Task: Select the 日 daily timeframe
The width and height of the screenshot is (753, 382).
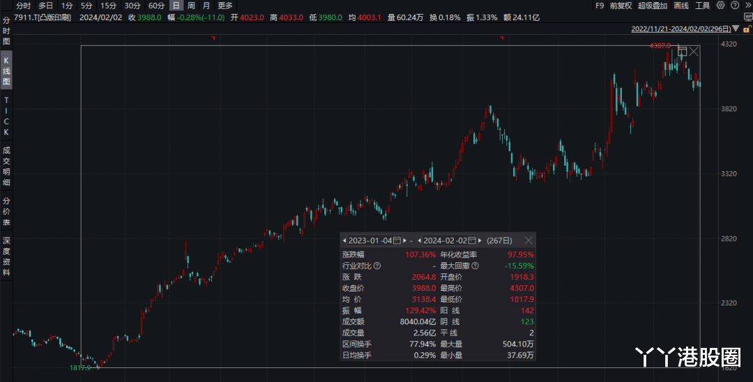Action: pyautogui.click(x=176, y=6)
